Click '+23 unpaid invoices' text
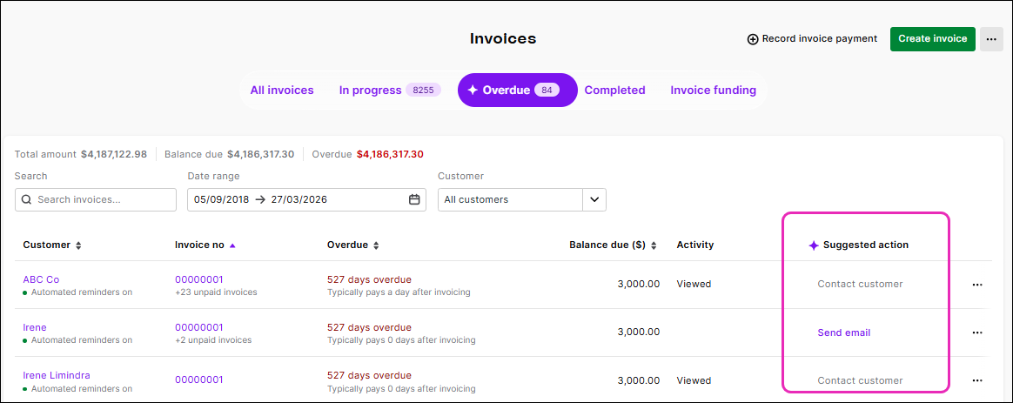 [x=216, y=292]
